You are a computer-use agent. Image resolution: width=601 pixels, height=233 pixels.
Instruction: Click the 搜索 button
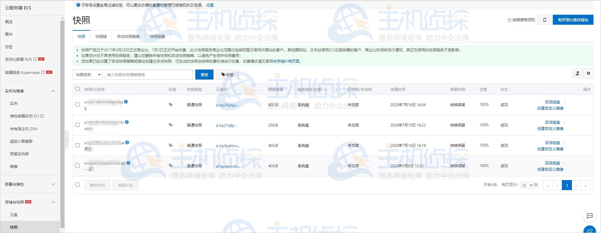coord(204,75)
